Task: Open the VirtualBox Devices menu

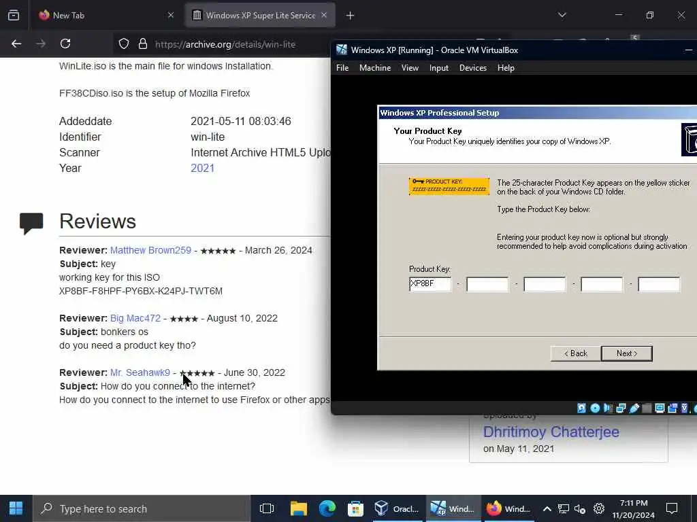Action: tap(473, 68)
